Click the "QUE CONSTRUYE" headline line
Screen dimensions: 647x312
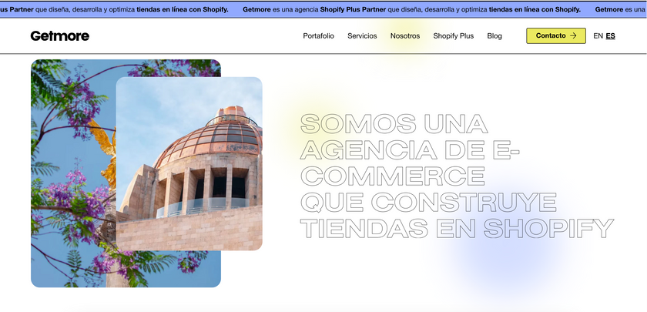tap(428, 202)
